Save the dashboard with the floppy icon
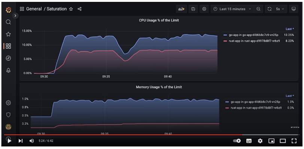The width and height of the screenshot is (304, 149). [193, 9]
